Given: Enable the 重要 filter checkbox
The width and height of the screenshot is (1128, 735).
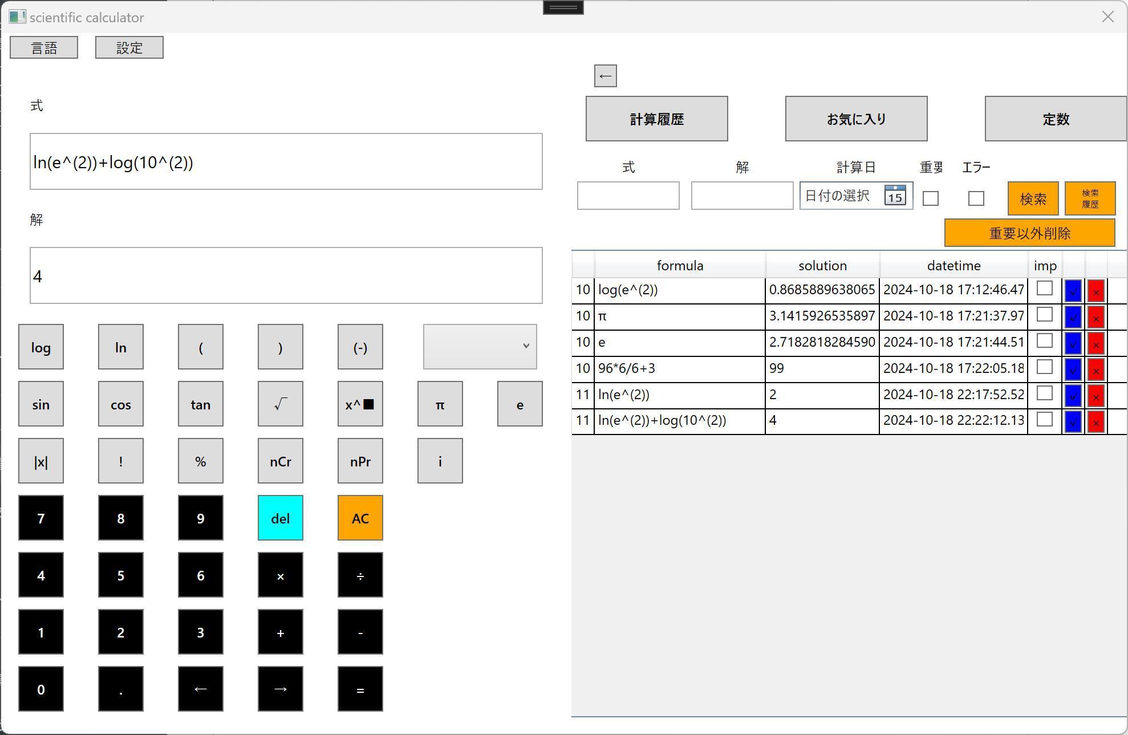Looking at the screenshot, I should click(930, 198).
